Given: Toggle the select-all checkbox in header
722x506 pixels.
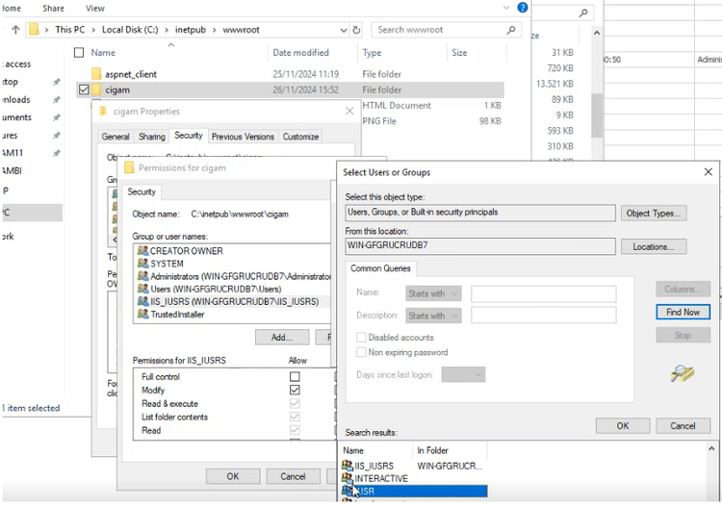Looking at the screenshot, I should pyautogui.click(x=79, y=53).
